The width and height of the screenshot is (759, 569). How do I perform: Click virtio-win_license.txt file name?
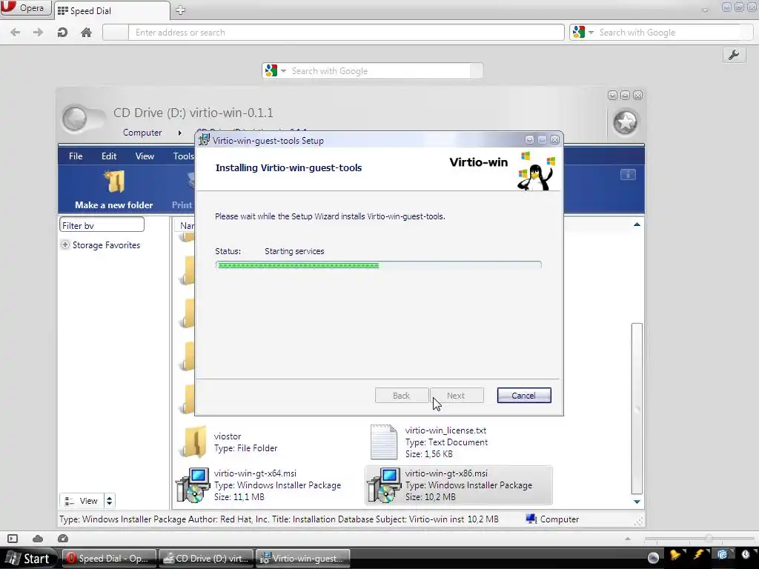445,430
